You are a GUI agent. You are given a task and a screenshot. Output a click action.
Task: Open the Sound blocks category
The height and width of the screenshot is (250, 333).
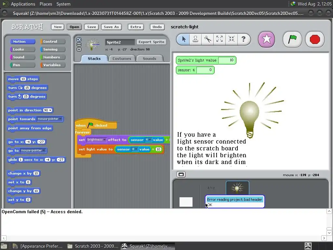click(x=22, y=57)
